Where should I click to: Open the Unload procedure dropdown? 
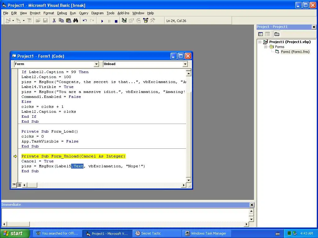click(x=185, y=64)
